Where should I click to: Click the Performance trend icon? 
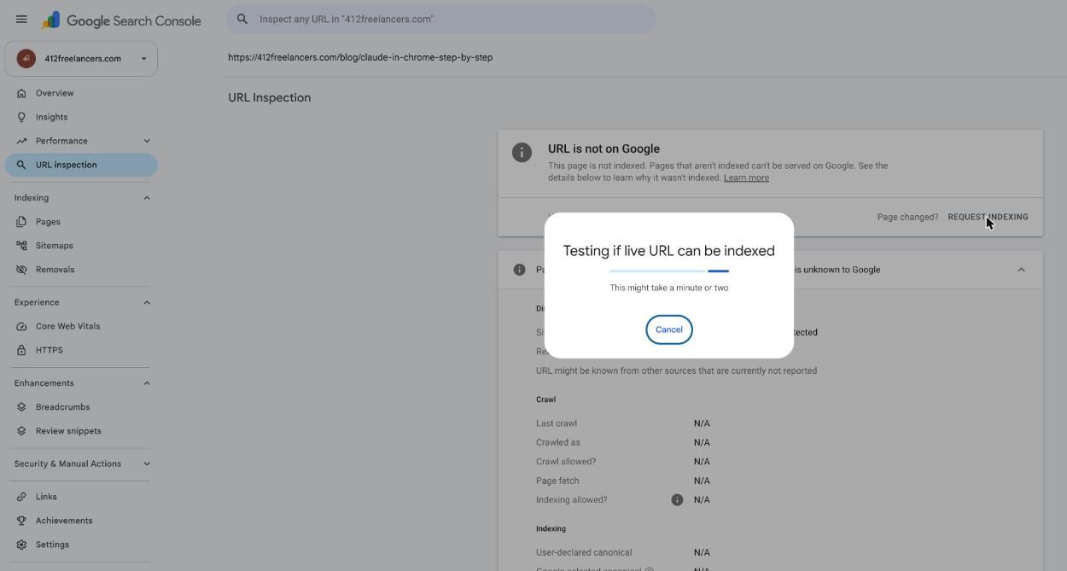[x=21, y=141]
